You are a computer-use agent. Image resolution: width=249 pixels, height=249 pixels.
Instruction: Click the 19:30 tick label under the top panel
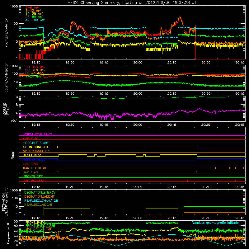(x=70, y=63)
